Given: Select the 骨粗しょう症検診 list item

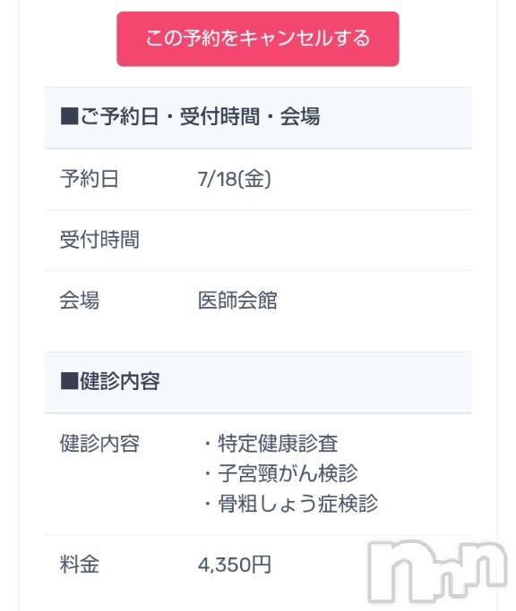Looking at the screenshot, I should coord(297,504).
